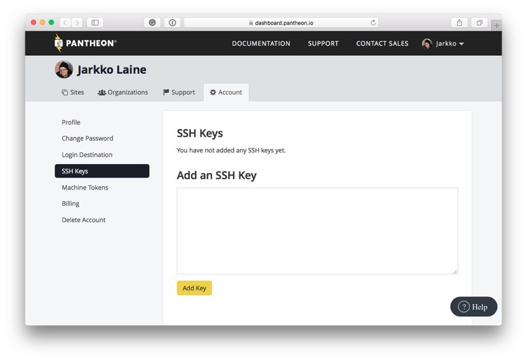This screenshot has height=361, width=527.
Task: Switch to the Organizations tab
Action: [123, 92]
